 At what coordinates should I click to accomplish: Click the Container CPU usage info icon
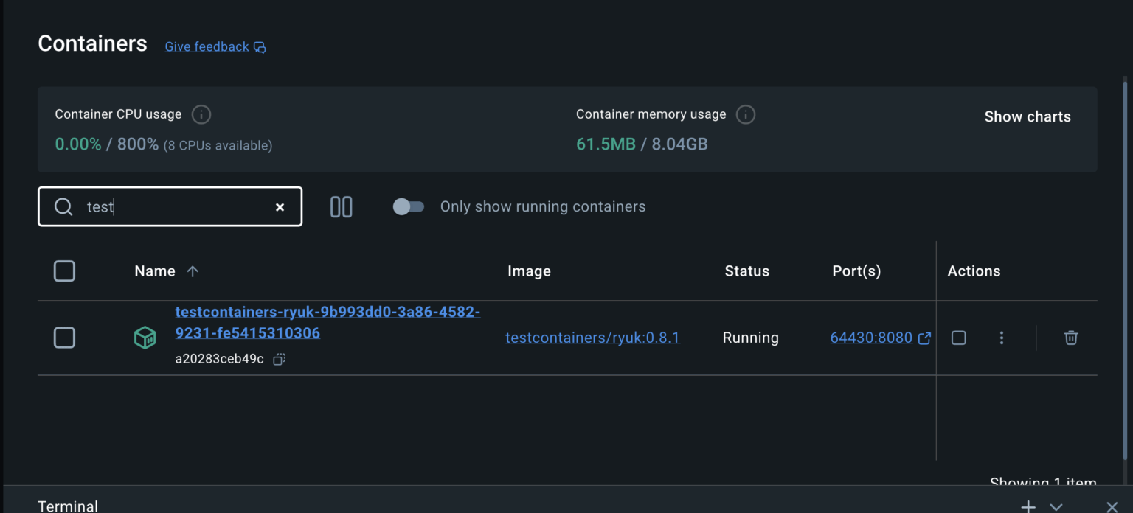coord(201,115)
